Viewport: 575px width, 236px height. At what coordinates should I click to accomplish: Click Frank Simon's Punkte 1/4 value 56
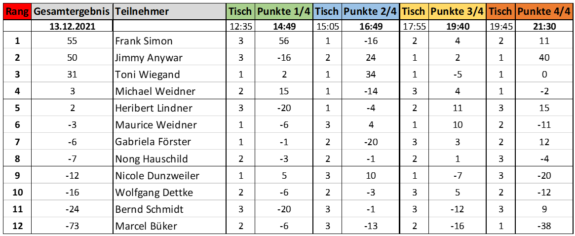(x=284, y=41)
